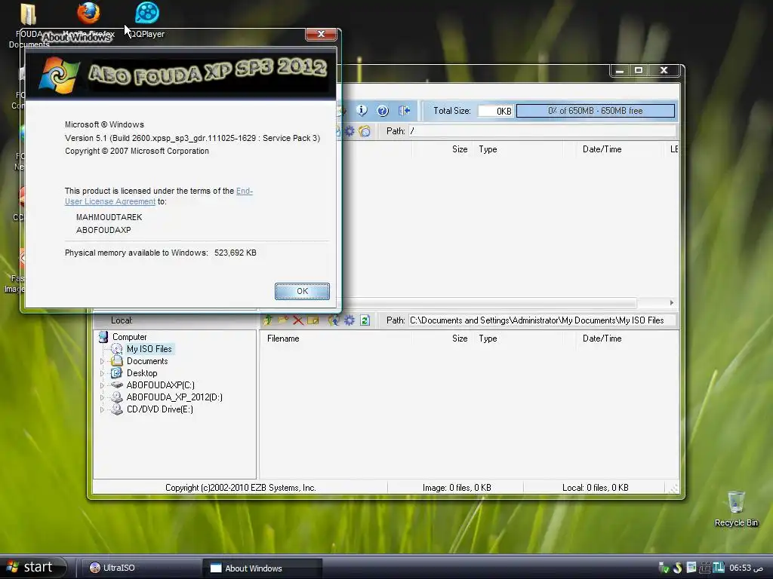
Task: Click FOUDA Documents folder desktop icon
Action: tap(29, 25)
